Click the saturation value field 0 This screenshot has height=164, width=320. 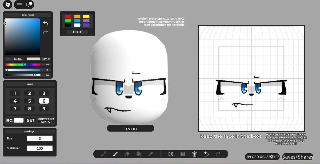coord(47,70)
